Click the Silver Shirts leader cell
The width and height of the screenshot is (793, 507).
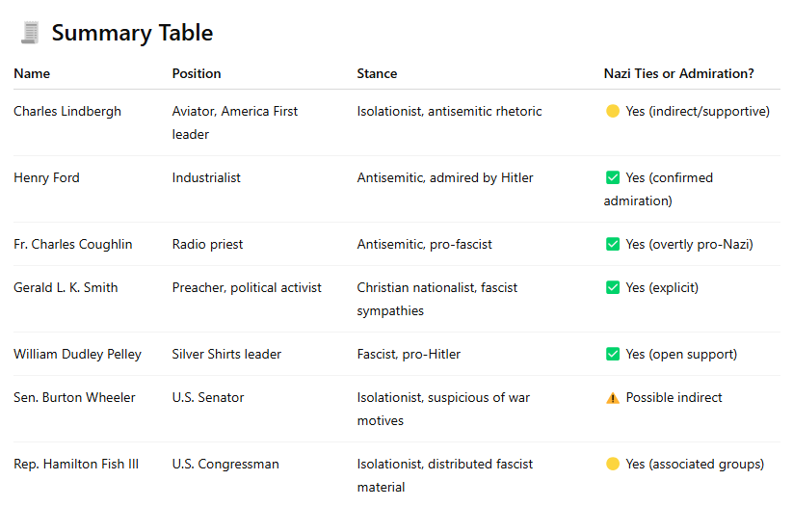tap(226, 354)
